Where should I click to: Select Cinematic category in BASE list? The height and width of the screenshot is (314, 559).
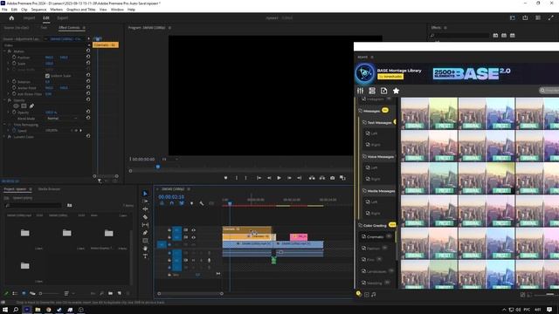(375, 236)
